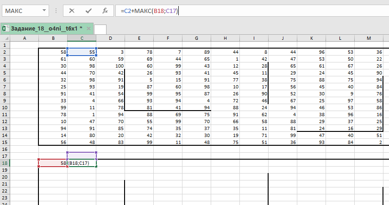Select row 18 header
The width and height of the screenshot is (389, 205).
pos(5,163)
